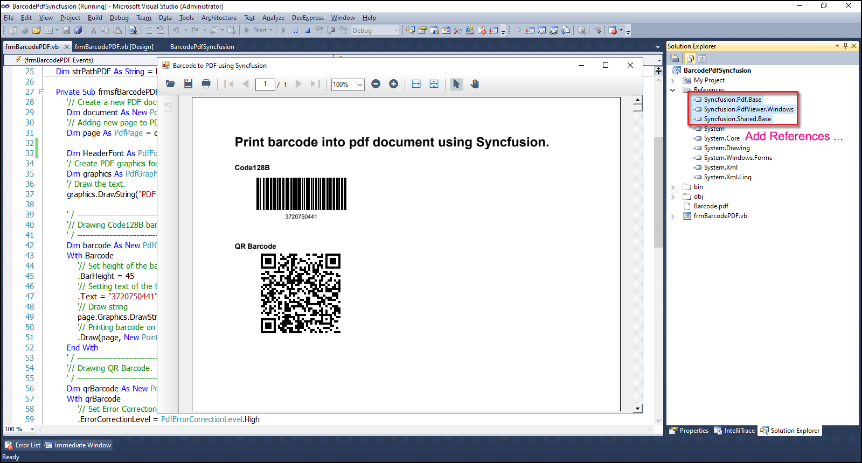
Task: Click Save All icon in Visual Studio toolbar
Action: (x=78, y=31)
